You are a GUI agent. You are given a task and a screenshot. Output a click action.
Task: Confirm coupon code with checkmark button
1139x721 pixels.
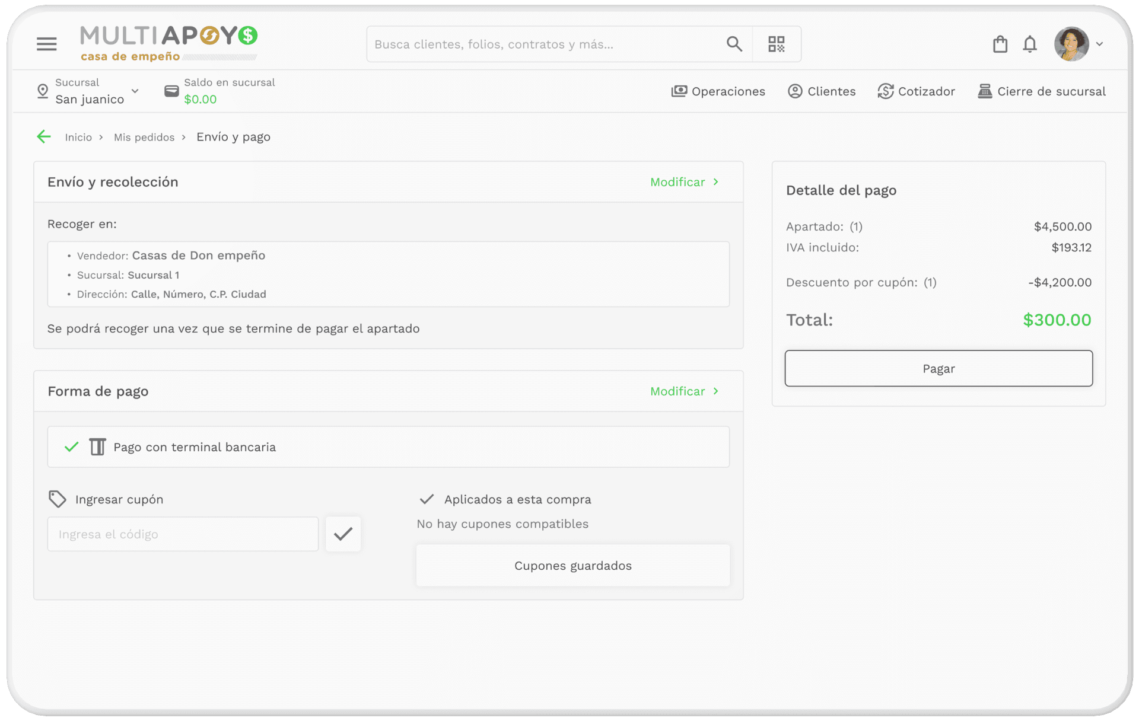pyautogui.click(x=343, y=534)
